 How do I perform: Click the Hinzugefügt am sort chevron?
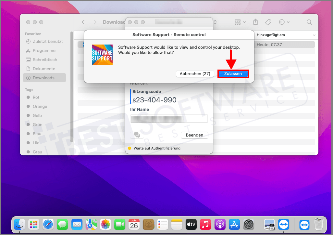[x=314, y=35]
